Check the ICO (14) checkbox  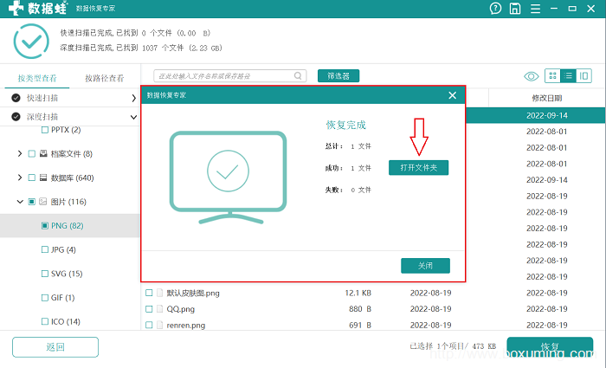45,321
